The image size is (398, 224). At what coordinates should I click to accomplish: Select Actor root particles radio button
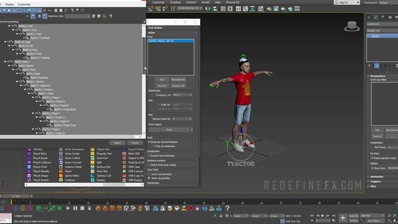149,174
